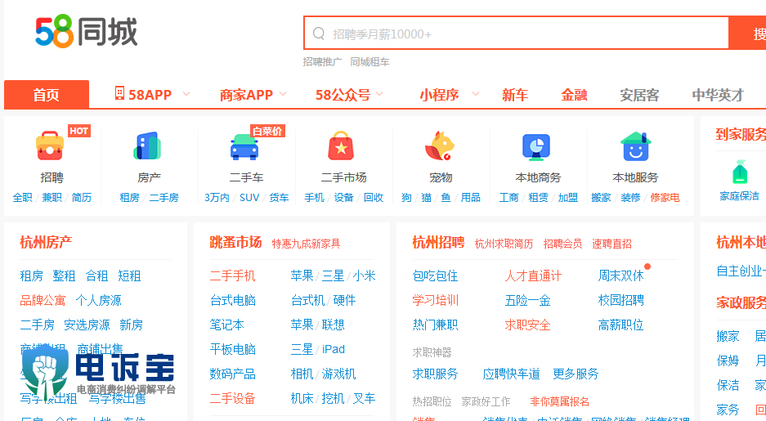Open the 3万内 used car link
766x421 pixels.
[217, 197]
